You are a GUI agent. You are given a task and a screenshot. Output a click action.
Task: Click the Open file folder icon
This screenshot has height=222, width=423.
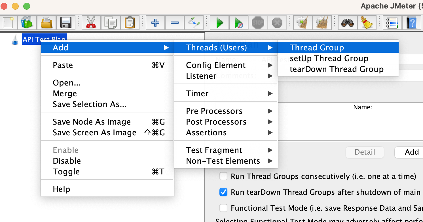pyautogui.click(x=46, y=22)
